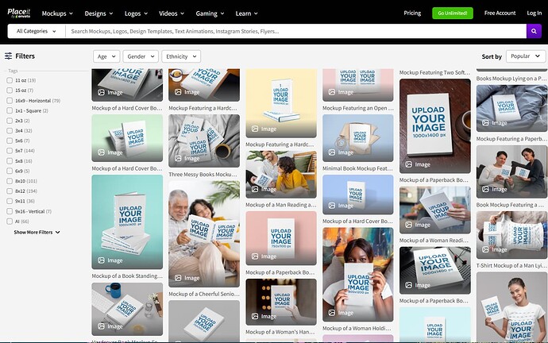548x343 pixels.
Task: Tick the 15 oz tag checkbox
Action: [10, 90]
